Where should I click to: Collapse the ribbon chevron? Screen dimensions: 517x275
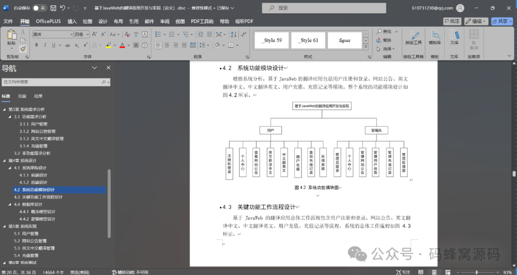[509, 56]
